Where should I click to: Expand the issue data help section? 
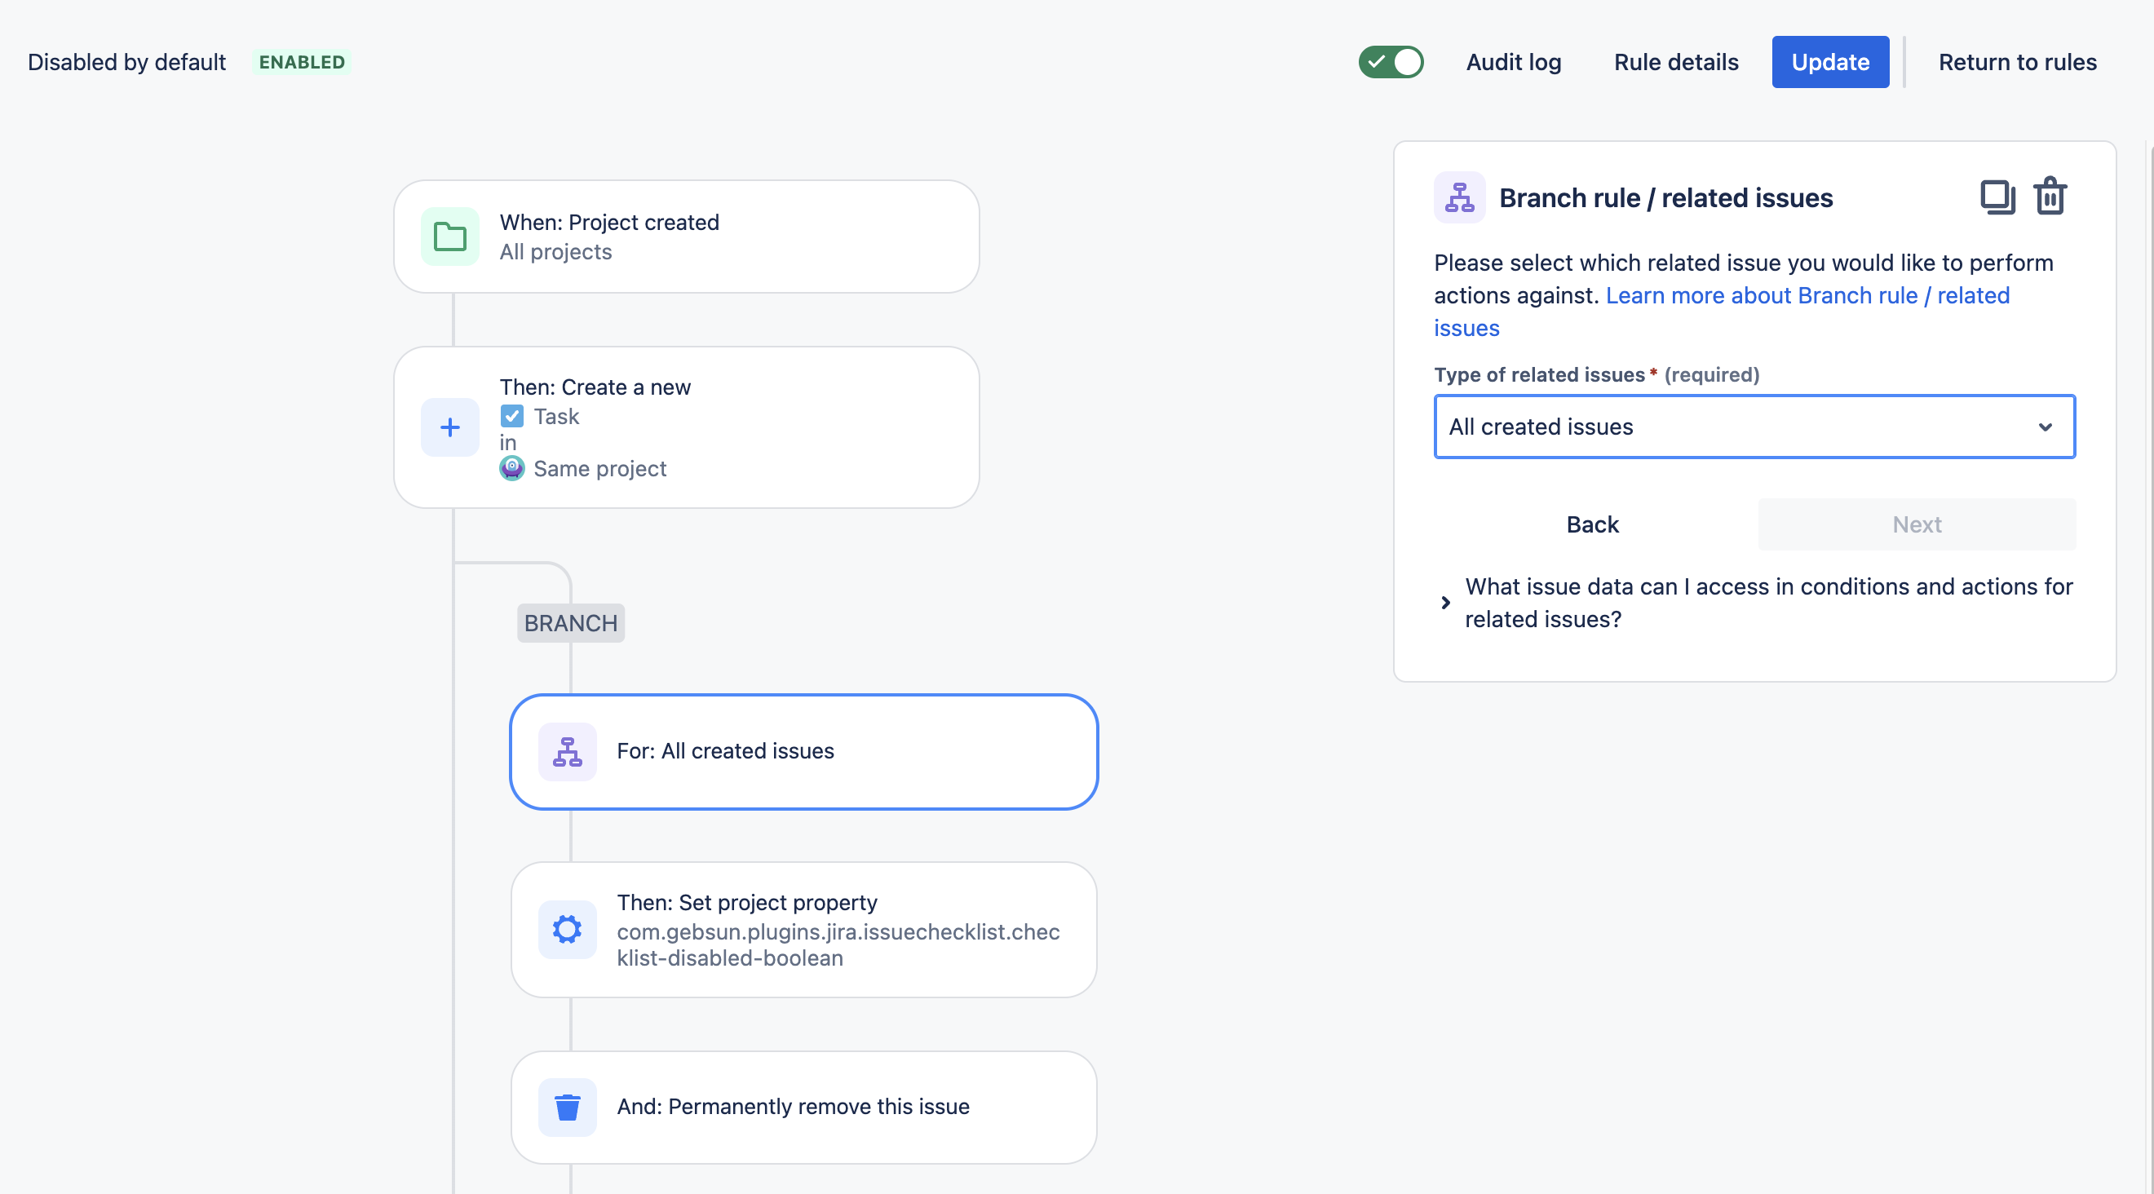[x=1446, y=602]
